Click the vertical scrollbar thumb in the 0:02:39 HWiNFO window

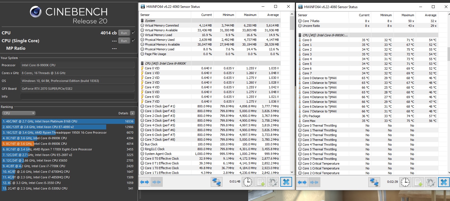[x=449, y=54]
